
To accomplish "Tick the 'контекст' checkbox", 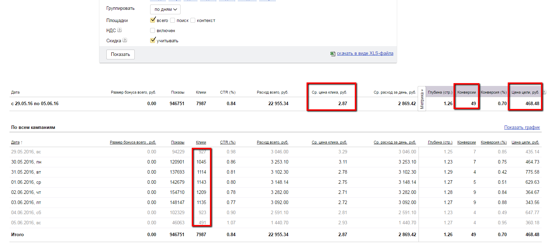I will coord(193,21).
